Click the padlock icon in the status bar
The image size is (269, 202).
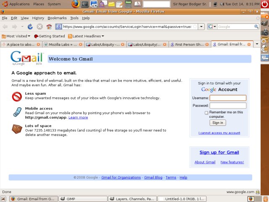(258, 192)
